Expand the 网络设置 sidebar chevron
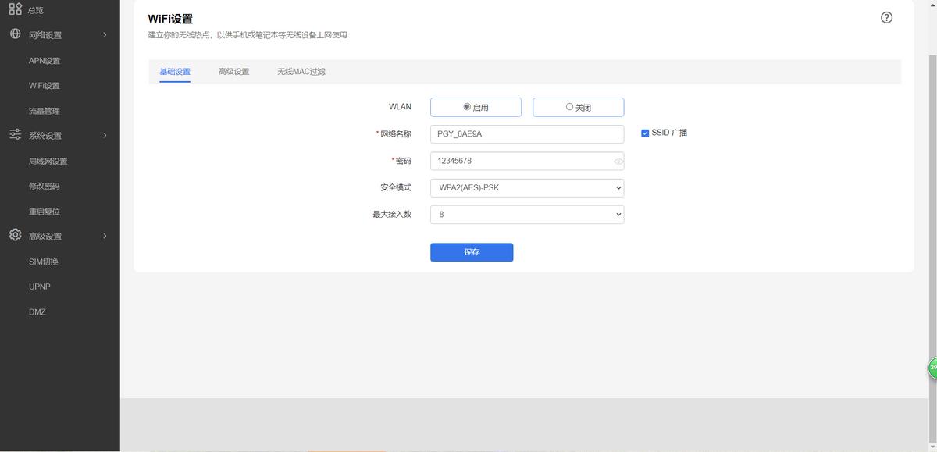 105,34
